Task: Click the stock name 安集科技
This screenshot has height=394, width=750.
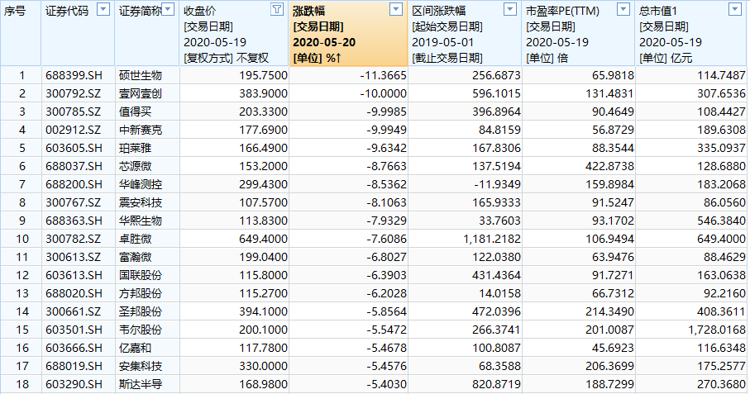Action: (x=140, y=366)
